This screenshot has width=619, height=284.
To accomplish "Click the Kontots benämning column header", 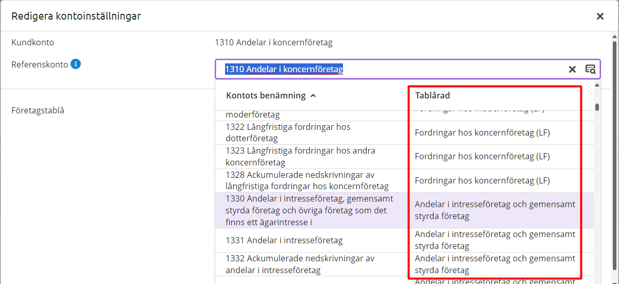I will [x=266, y=96].
